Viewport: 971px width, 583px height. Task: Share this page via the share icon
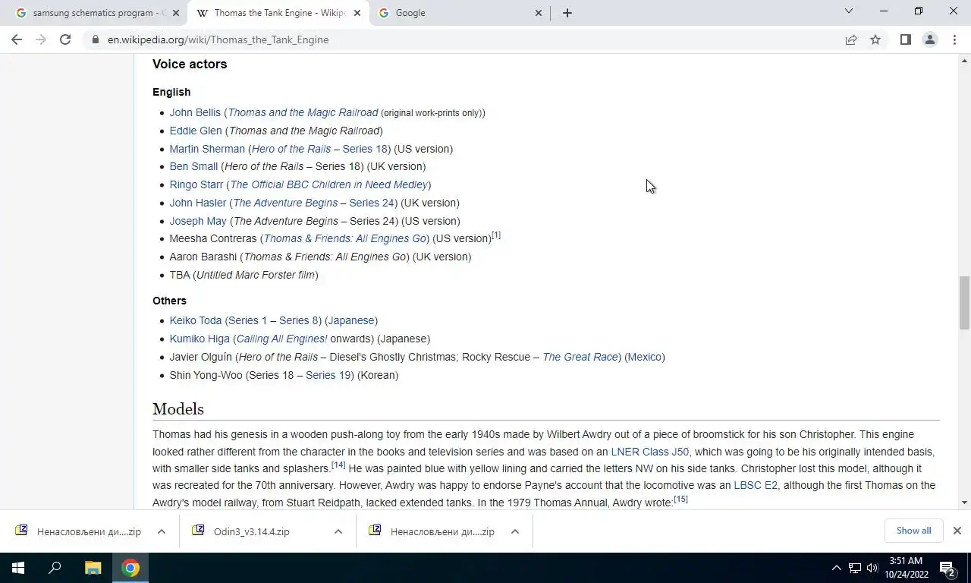[851, 39]
